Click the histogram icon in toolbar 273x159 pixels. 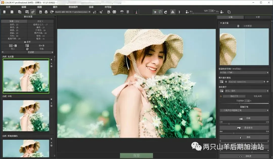136,12
